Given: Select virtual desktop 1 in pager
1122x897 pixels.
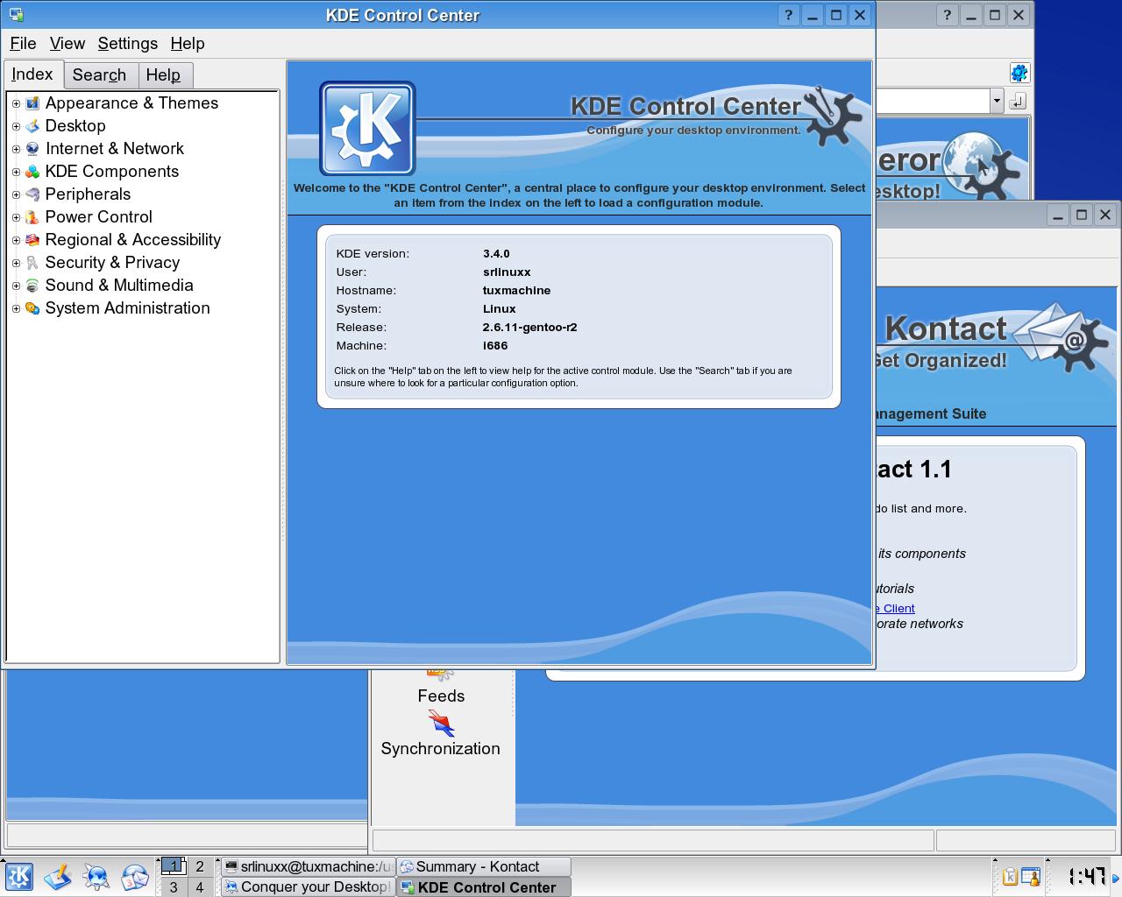Looking at the screenshot, I should [174, 866].
